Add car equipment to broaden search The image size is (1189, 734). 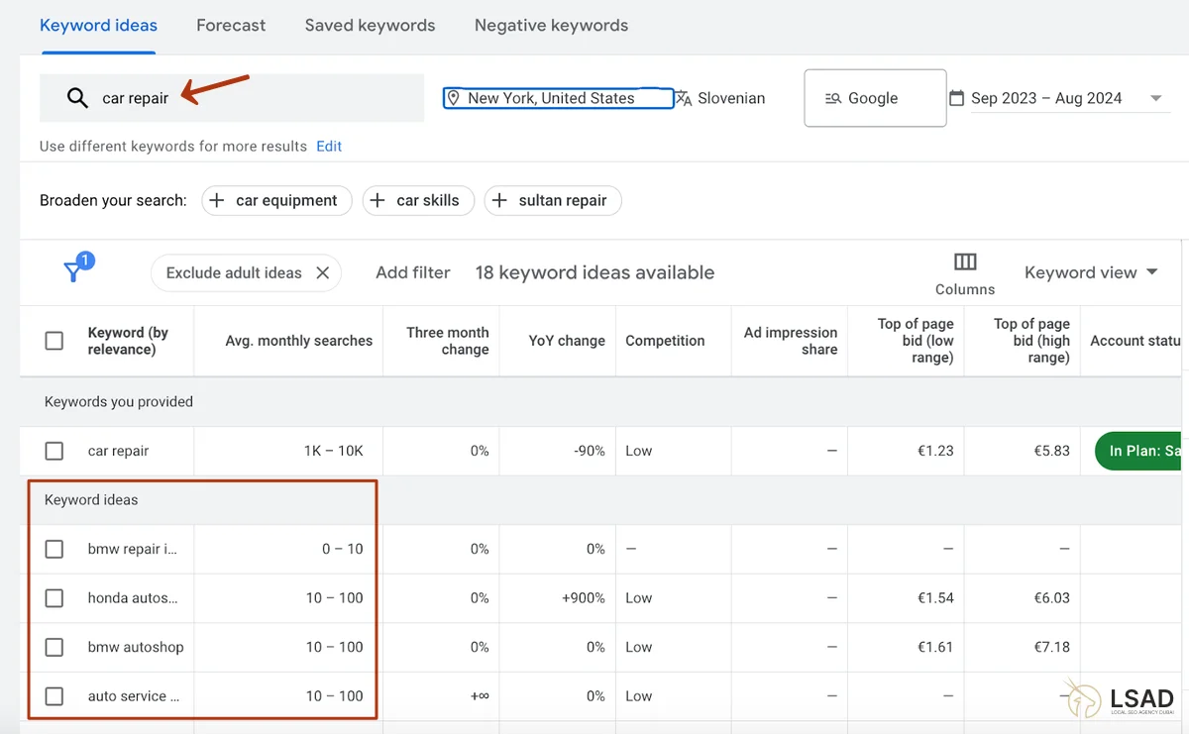[276, 200]
